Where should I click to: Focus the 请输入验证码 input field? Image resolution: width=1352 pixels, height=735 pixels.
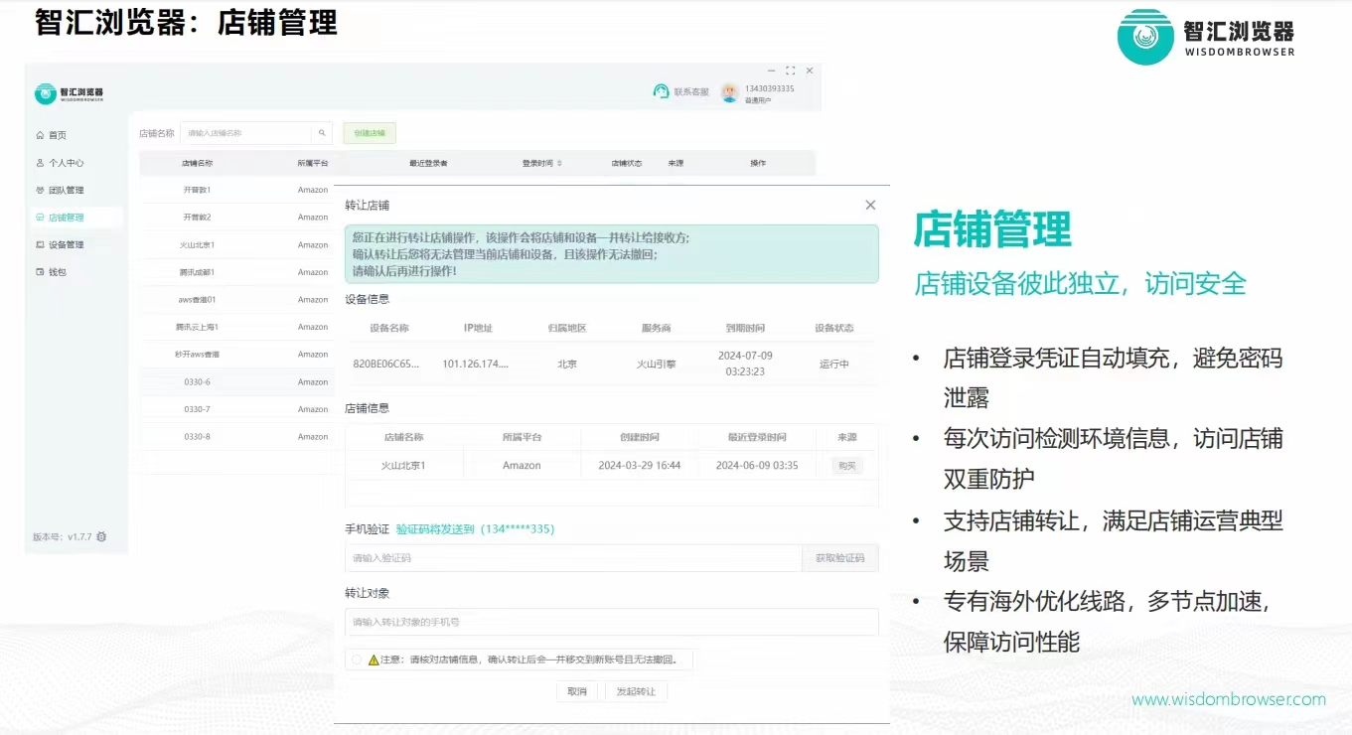[x=573, y=558]
